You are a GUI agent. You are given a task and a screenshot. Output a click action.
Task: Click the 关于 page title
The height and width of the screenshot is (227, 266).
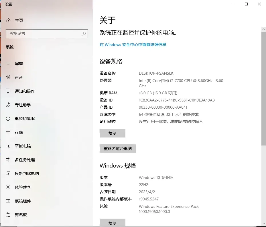click(x=108, y=20)
